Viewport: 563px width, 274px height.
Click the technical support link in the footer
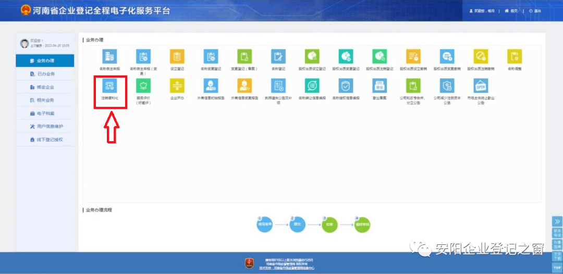[287, 268]
